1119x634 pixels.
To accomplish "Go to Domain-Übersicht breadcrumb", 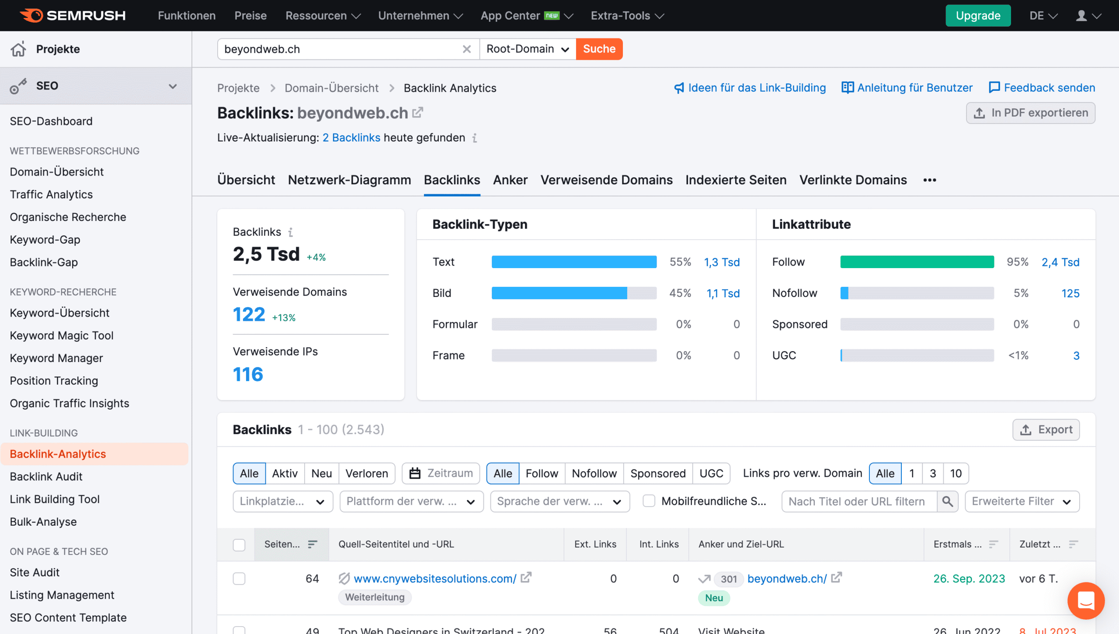I will click(331, 88).
